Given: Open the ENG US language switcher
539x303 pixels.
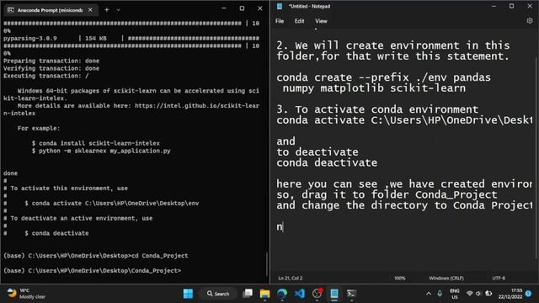Looking at the screenshot, I should (455, 294).
